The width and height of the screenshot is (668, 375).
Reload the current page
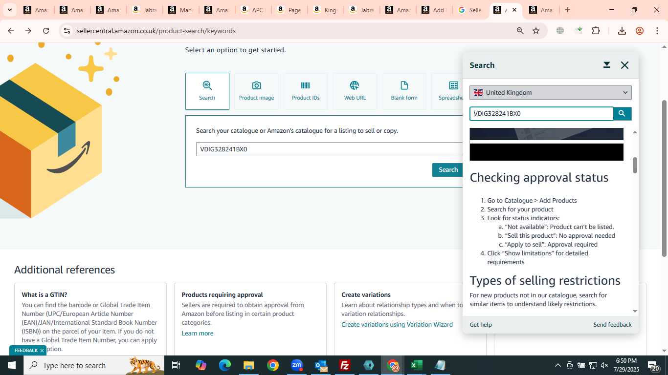(46, 31)
